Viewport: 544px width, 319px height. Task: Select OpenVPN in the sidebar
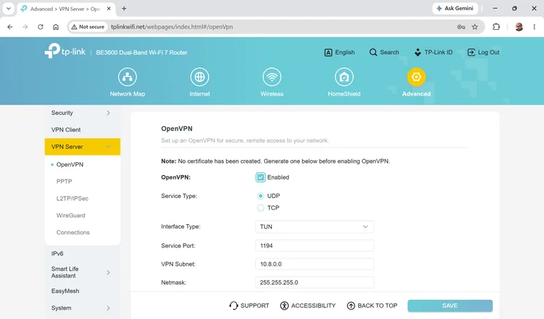coord(69,164)
